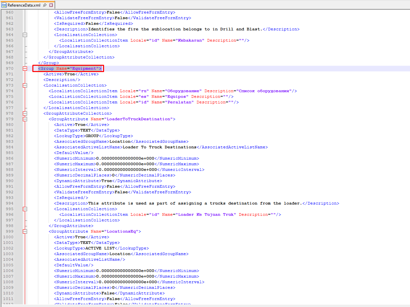Image resolution: width=410 pixels, height=307 pixels.
Task: Click the "Kebakaran" name value
Action: click(x=191, y=40)
